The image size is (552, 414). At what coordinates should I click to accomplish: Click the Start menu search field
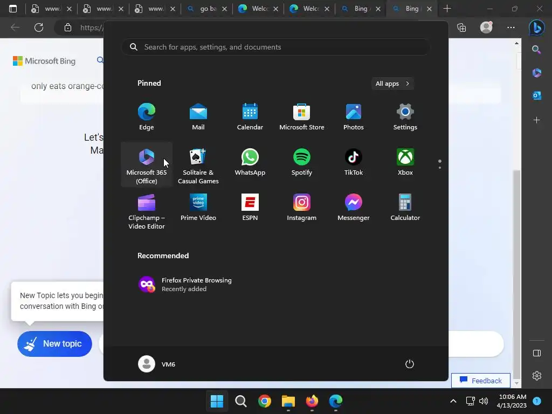276,47
